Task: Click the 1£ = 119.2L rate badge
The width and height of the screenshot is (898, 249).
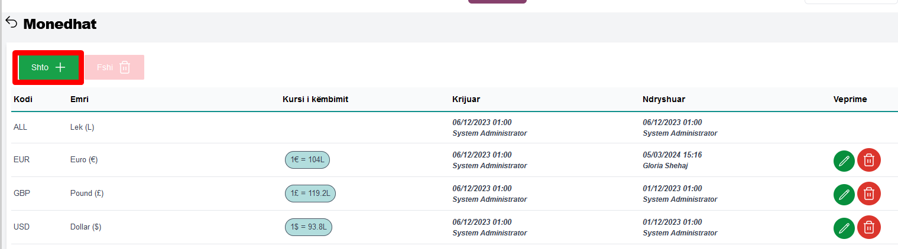Action: tap(310, 193)
